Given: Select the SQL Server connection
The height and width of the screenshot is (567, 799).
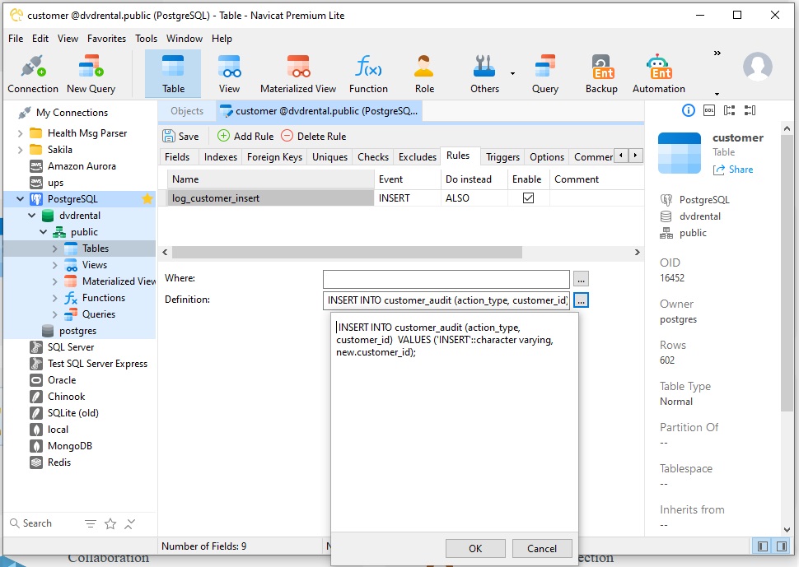Looking at the screenshot, I should click(71, 347).
